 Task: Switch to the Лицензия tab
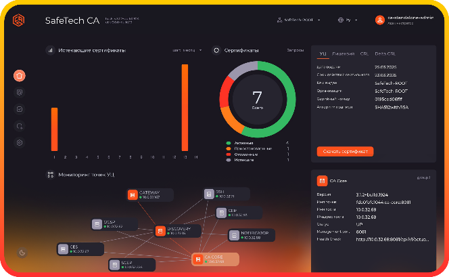(344, 54)
